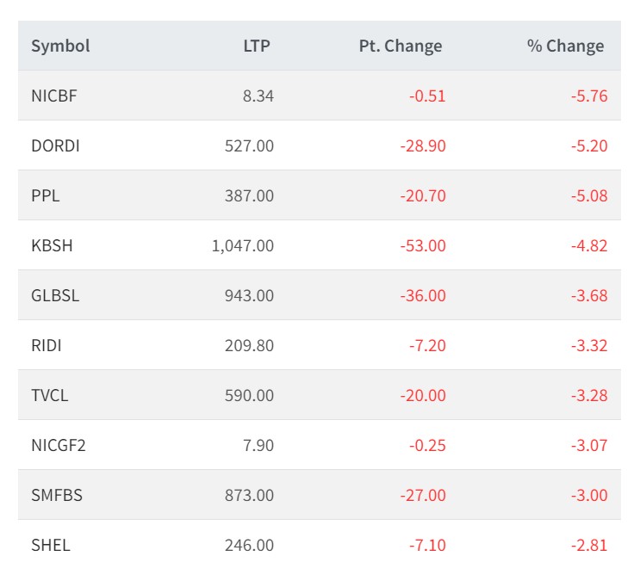Click the GLBSL symbol
This screenshot has height=587, width=640.
(55, 296)
